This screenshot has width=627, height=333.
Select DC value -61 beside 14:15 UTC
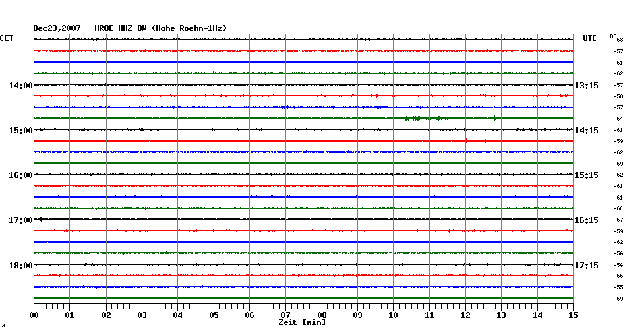(x=618, y=130)
